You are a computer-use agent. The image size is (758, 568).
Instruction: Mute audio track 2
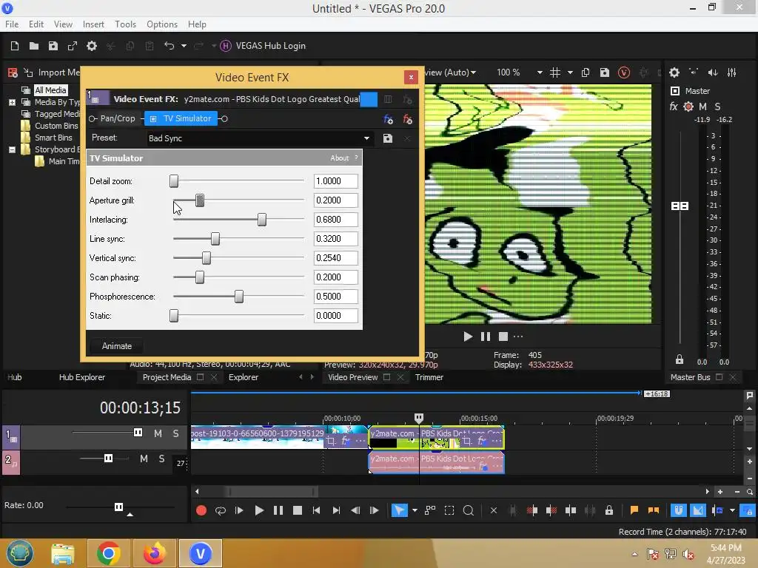click(x=144, y=459)
